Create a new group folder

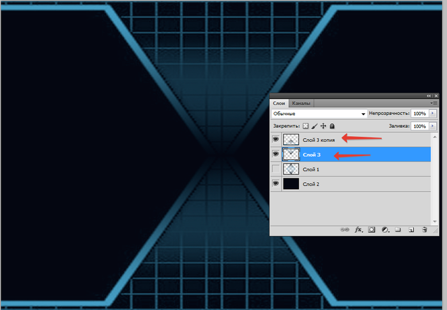[x=398, y=229]
